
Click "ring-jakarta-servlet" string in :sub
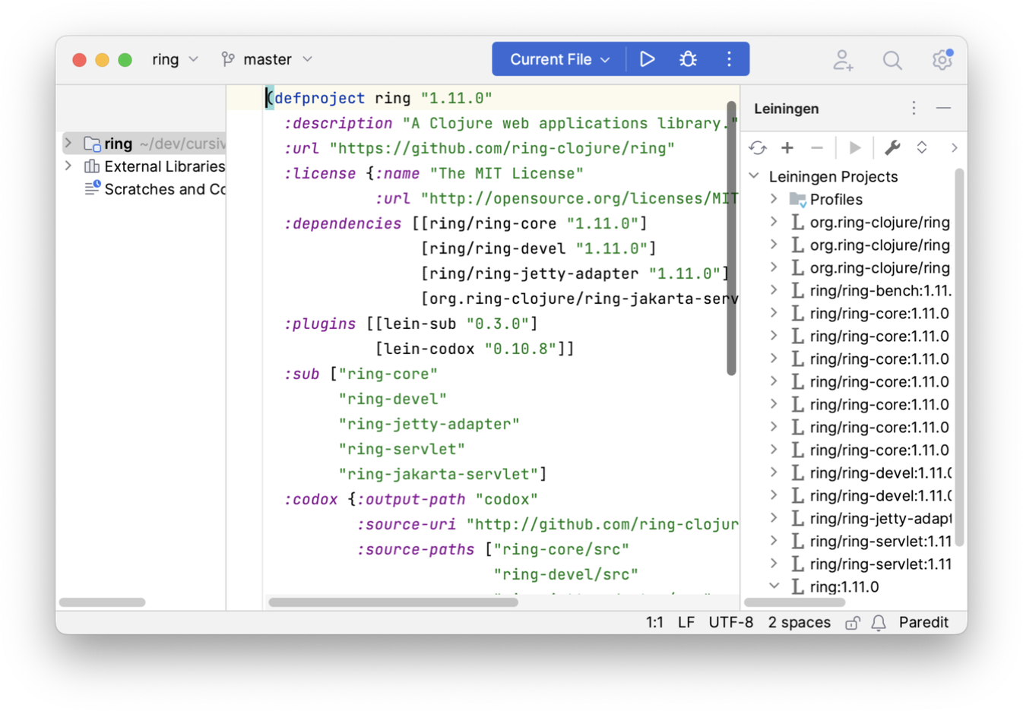pyautogui.click(x=438, y=474)
